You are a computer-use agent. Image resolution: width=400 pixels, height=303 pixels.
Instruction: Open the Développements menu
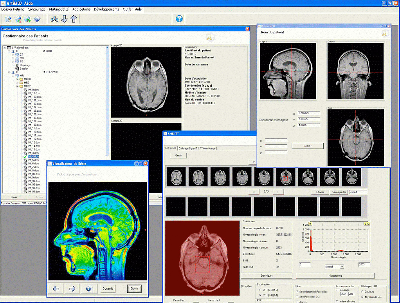click(x=106, y=9)
